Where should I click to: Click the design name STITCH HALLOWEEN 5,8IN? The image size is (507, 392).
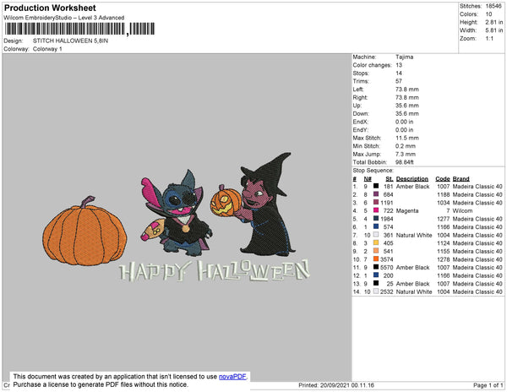coord(70,41)
